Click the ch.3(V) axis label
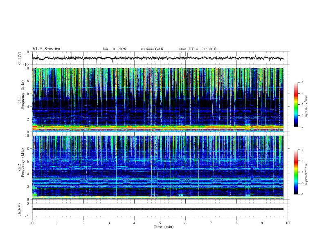The height and width of the screenshot is (250, 324). tap(20, 210)
